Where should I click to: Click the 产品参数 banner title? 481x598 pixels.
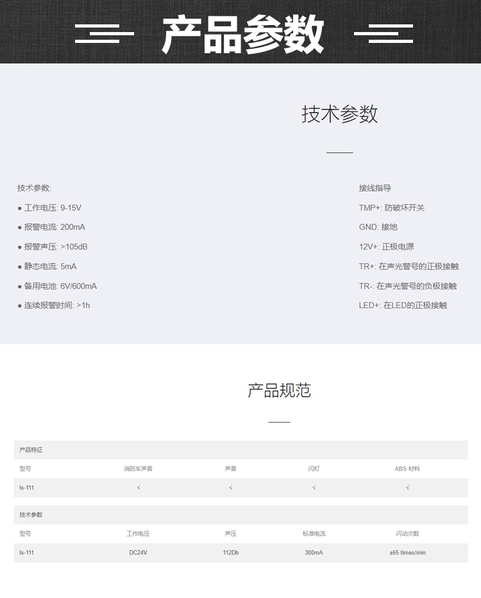pyautogui.click(x=243, y=34)
